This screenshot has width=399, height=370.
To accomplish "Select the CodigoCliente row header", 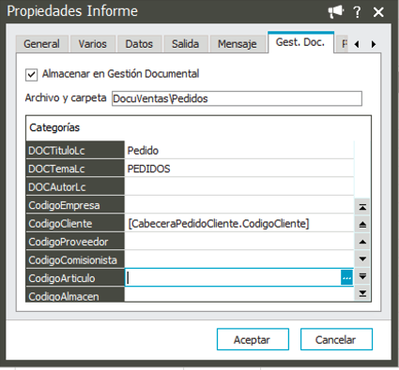I will [75, 223].
